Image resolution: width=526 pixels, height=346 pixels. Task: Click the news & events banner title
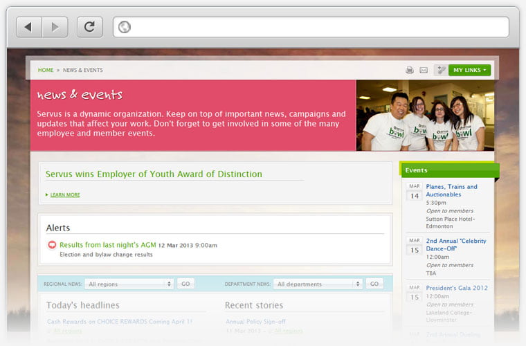pyautogui.click(x=80, y=95)
